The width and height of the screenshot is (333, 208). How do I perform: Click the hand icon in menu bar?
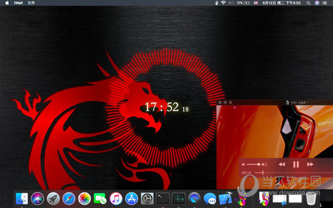point(216,3)
